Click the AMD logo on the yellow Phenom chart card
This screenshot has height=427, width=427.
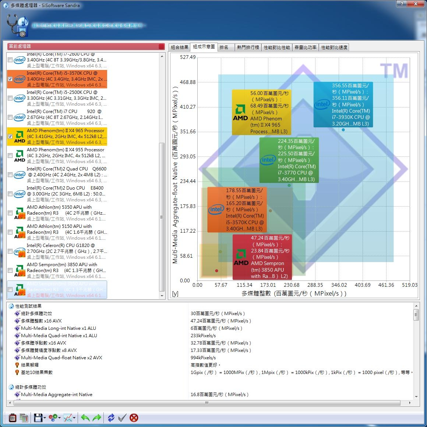tap(240, 112)
